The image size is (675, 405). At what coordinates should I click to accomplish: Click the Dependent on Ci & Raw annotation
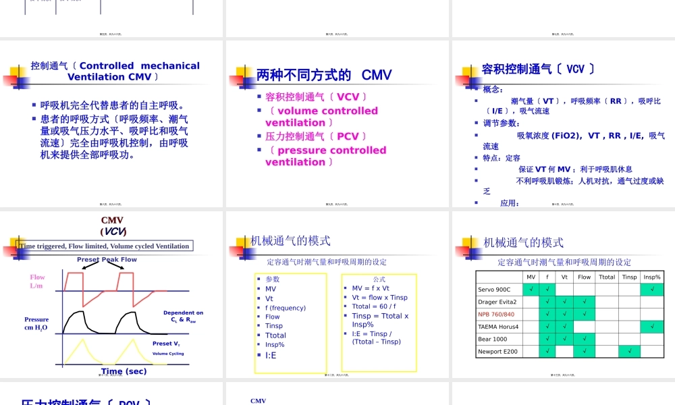coord(183,316)
